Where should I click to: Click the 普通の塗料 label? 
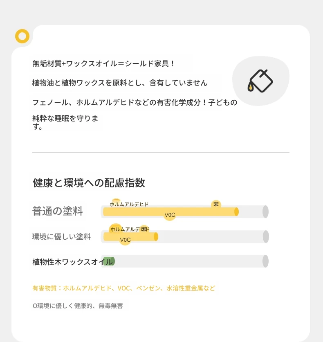pos(58,211)
